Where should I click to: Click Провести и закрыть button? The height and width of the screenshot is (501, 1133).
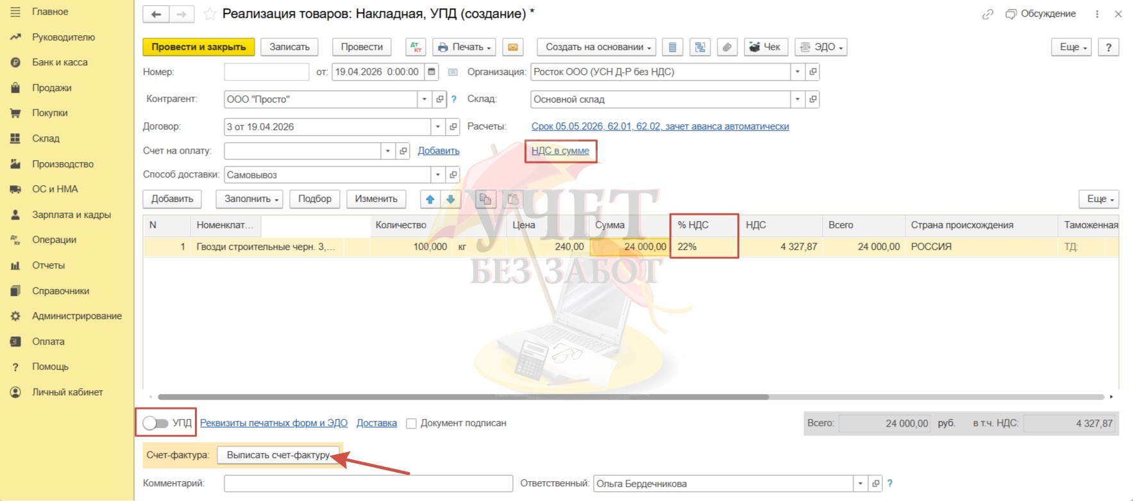pos(198,47)
